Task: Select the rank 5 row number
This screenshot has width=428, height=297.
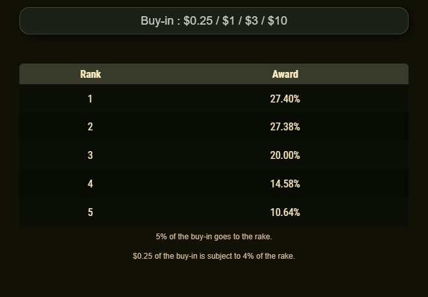Action: [x=90, y=212]
